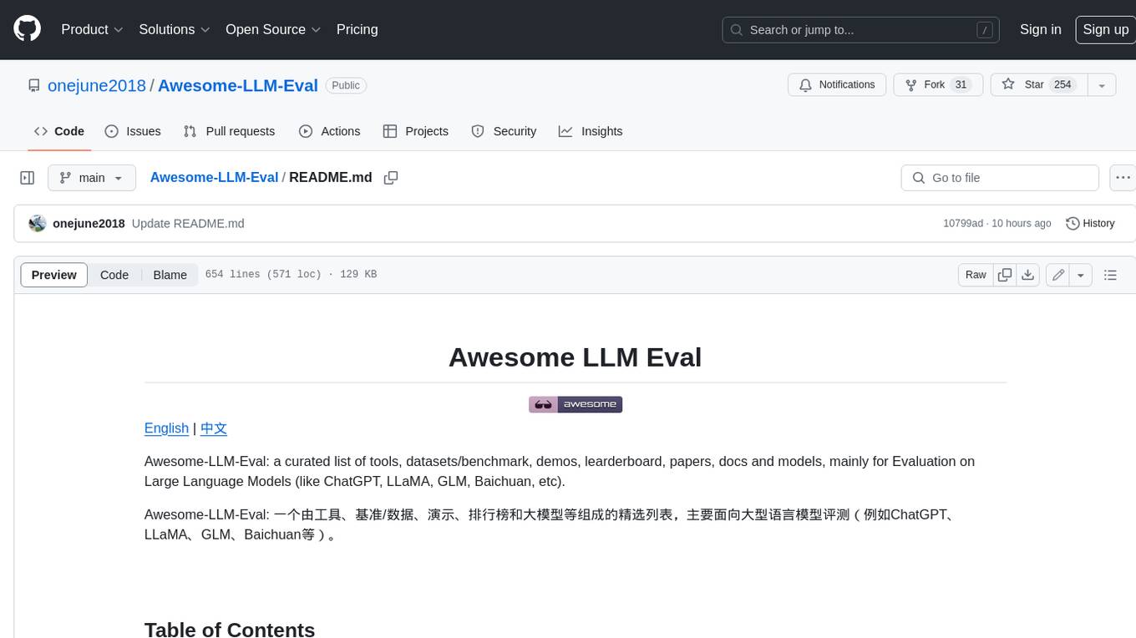Viewport: 1136px width, 638px height.
Task: Expand the file tree side panel
Action: click(x=27, y=178)
